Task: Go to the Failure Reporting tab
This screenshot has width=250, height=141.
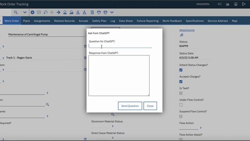Action: click(x=148, y=21)
